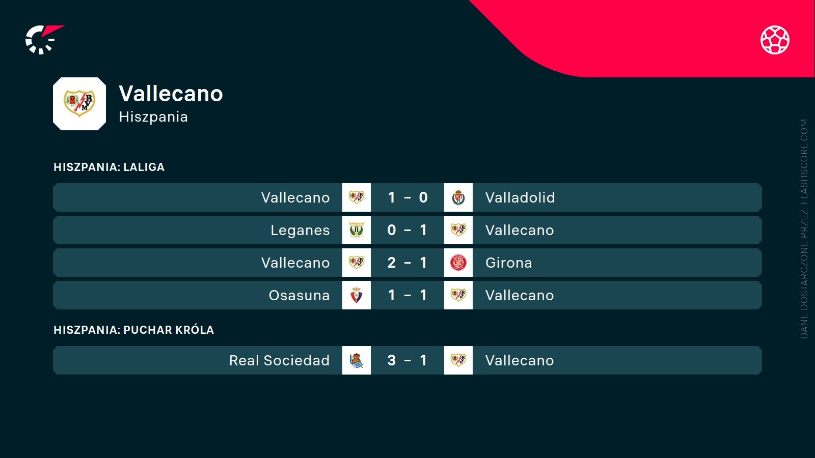This screenshot has height=458, width=815.
Task: Select the HISZPANIA: LALIGA section header
Action: click(109, 167)
